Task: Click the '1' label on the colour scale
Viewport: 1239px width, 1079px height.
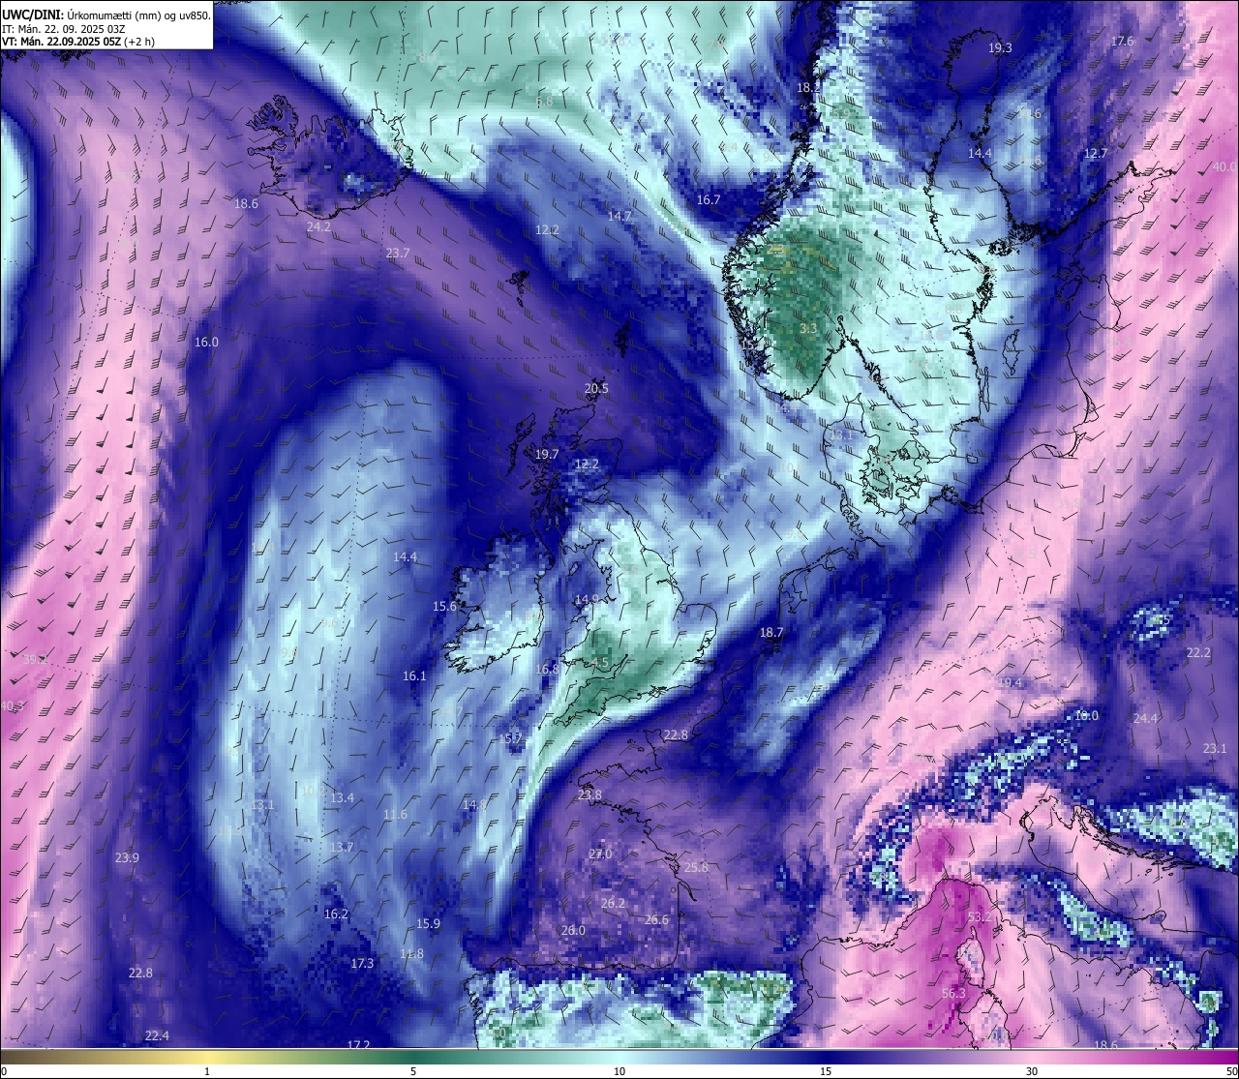Action: pos(207,1071)
